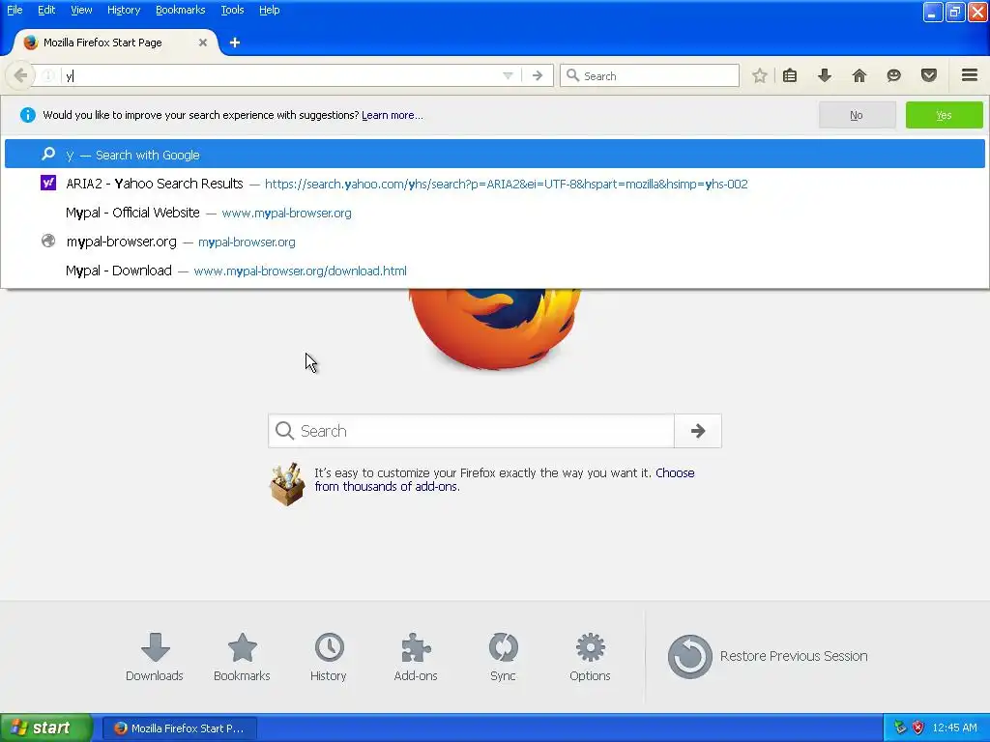Bookmark this page with star icon

tap(760, 75)
